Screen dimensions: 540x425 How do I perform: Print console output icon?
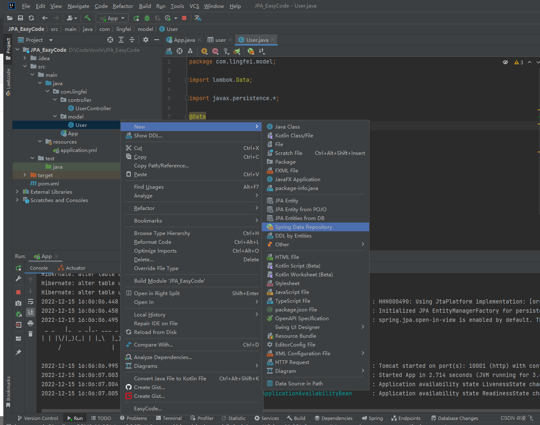[x=30, y=323]
